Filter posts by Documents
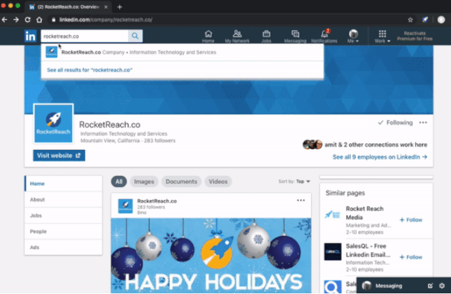This screenshot has height=294, width=451. tap(181, 182)
